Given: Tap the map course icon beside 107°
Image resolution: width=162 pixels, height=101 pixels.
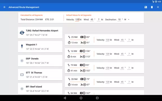Looking at the screenshot, I should point(81,93).
